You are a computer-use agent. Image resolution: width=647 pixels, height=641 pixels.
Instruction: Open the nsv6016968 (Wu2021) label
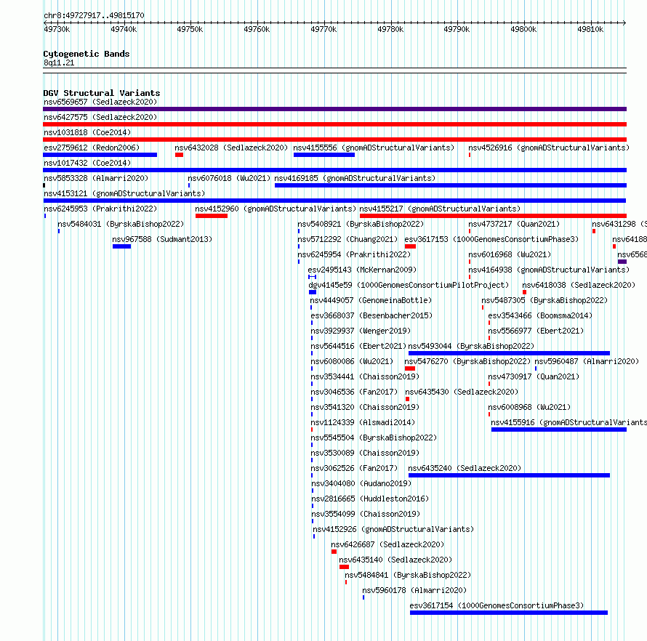tap(510, 254)
